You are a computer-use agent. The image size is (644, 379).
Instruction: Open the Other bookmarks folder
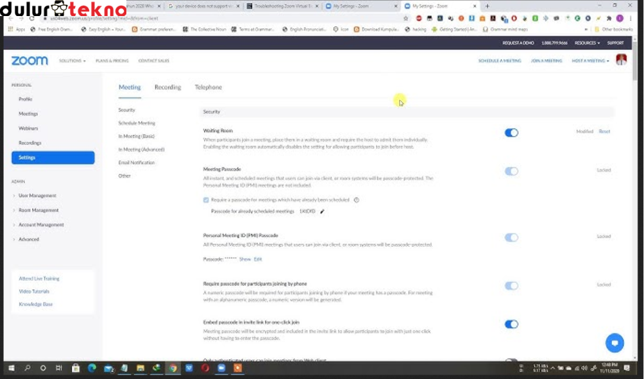(614, 29)
